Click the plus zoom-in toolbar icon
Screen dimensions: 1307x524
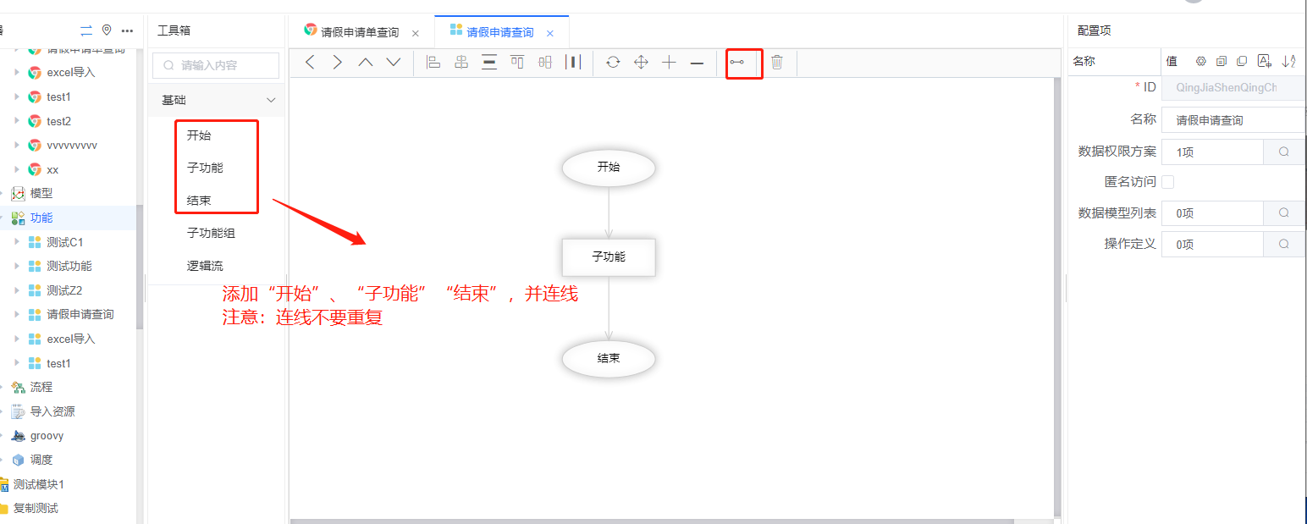(669, 63)
